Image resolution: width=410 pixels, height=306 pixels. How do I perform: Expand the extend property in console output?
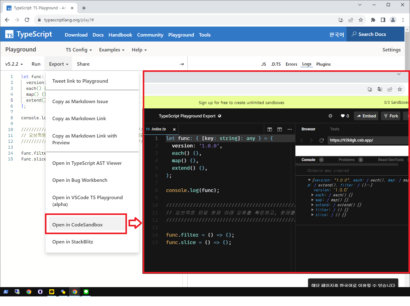point(312,205)
